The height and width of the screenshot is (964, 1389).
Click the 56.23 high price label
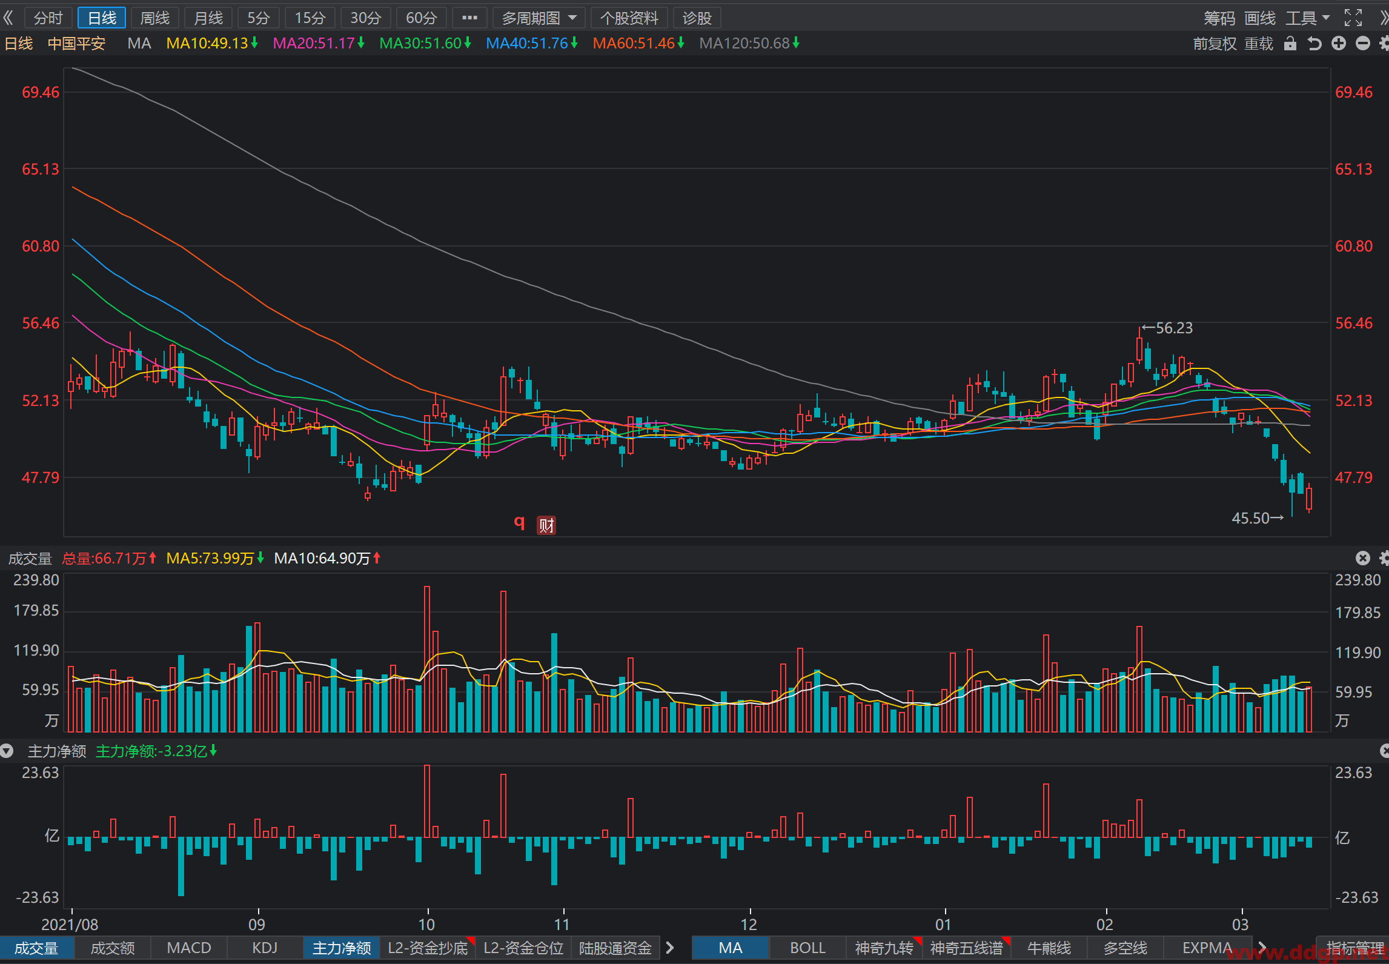click(1174, 328)
